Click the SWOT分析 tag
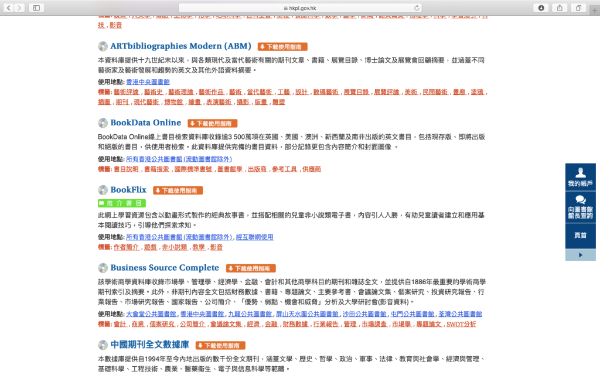The image size is (600, 375). tap(461, 324)
